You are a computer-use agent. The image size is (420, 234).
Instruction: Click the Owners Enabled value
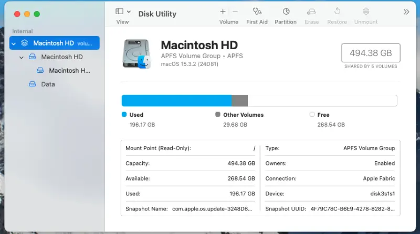click(384, 163)
